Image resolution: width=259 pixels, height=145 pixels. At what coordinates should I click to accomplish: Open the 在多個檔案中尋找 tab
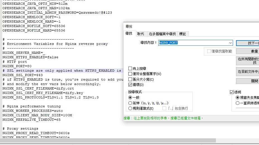(x=162, y=34)
